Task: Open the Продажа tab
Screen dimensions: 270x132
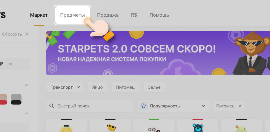Action: pos(108,15)
